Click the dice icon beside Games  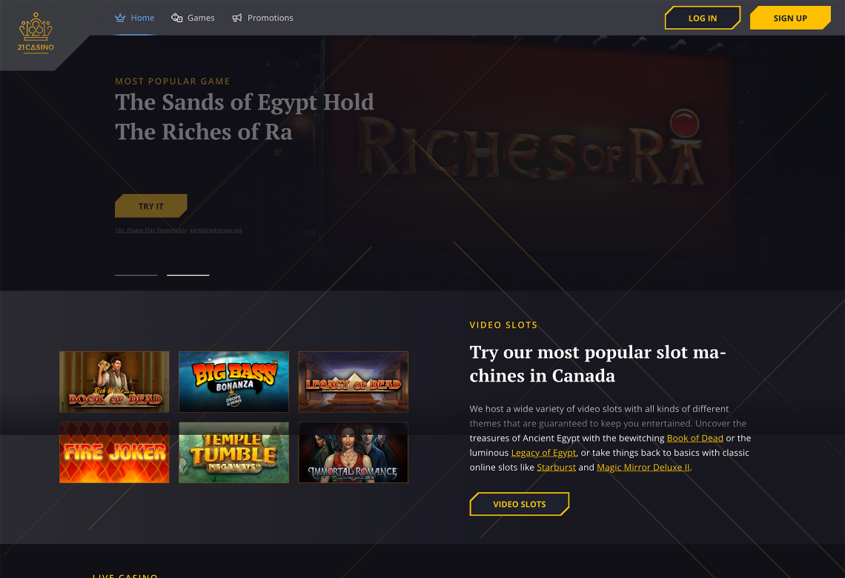tap(176, 18)
